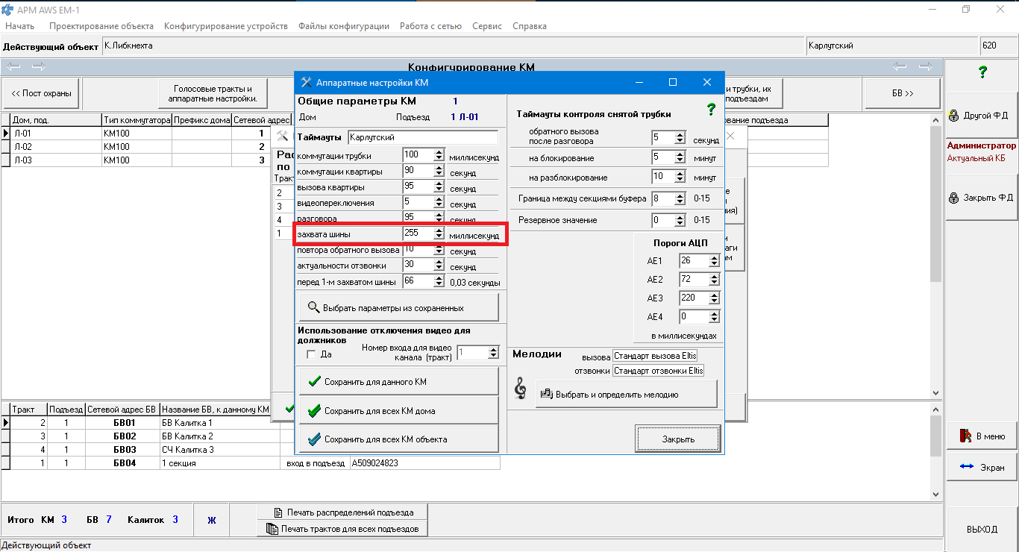Click the ВЫХОД button
The image size is (1019, 552).
tap(982, 529)
